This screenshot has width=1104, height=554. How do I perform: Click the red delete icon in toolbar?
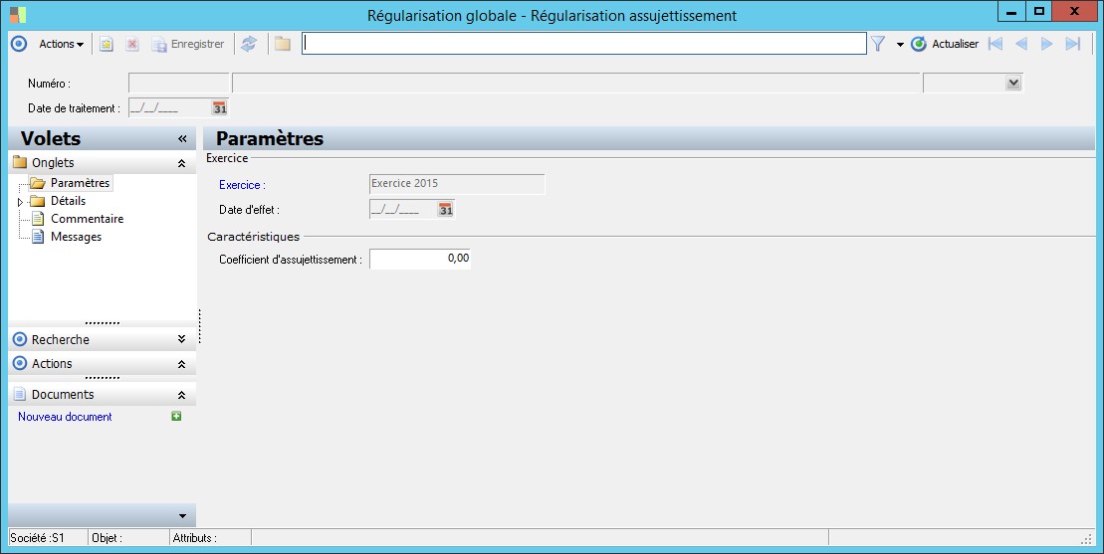(132, 44)
